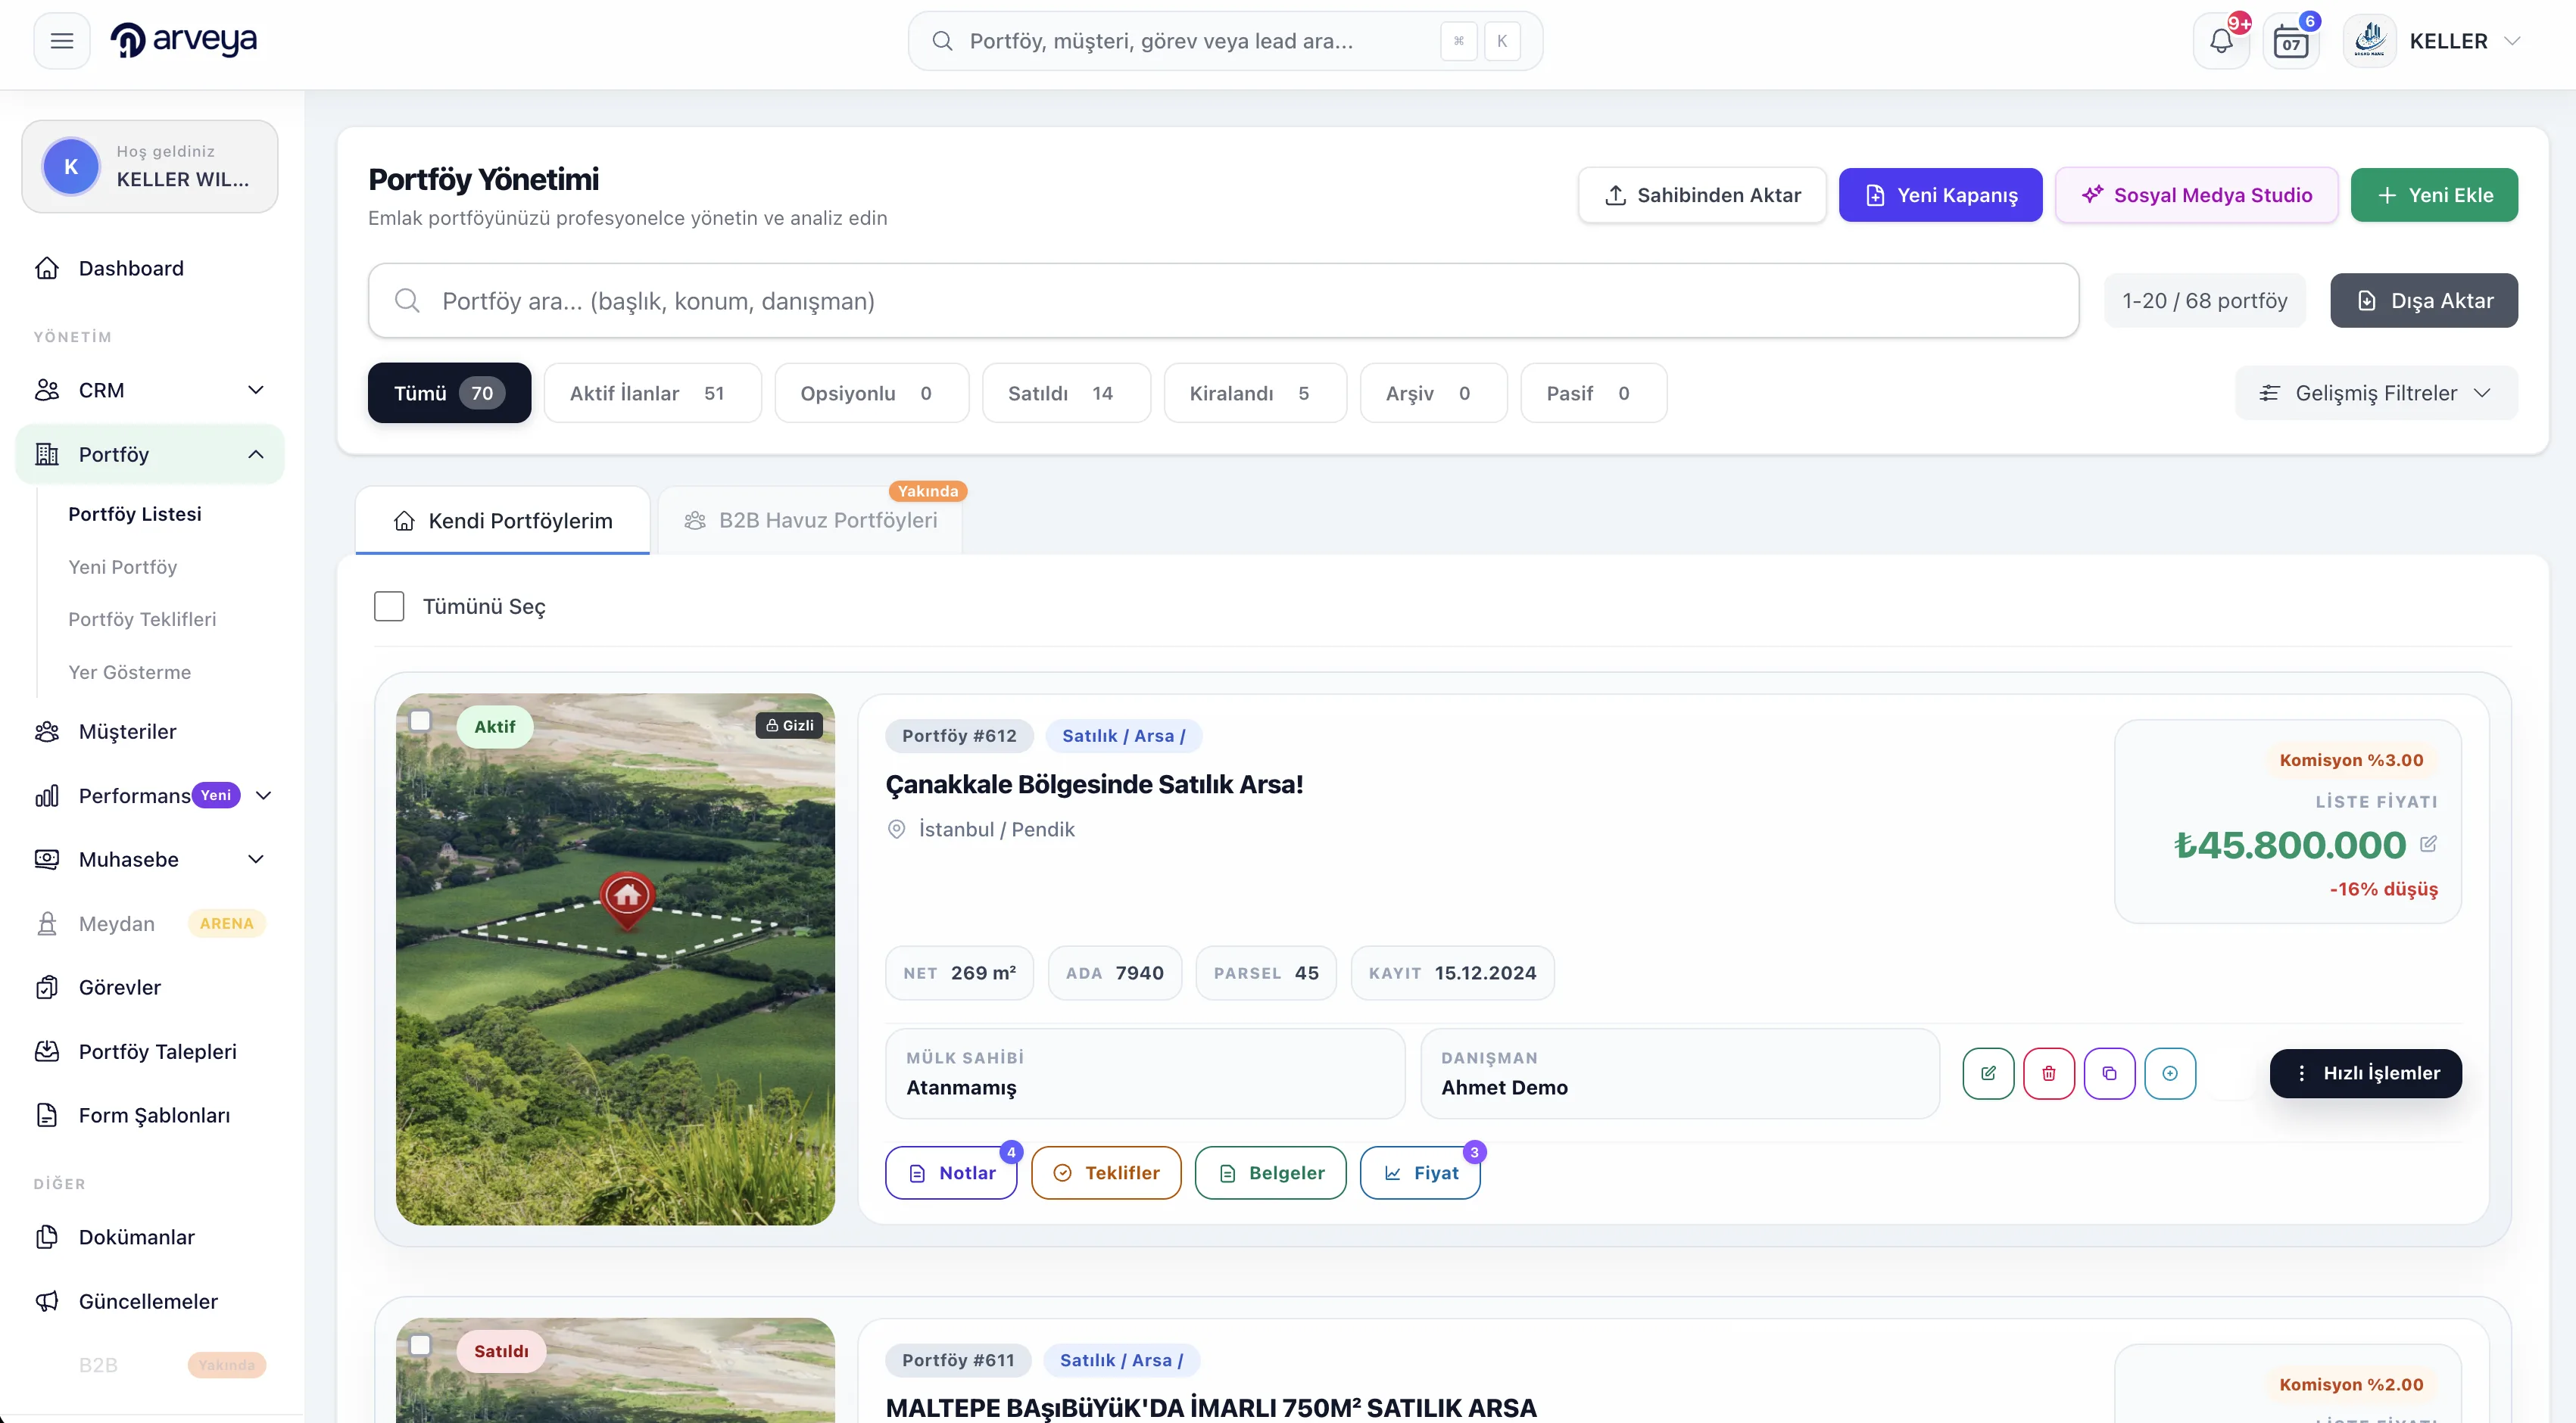Open Müşteriler via its people icon
This screenshot has height=1423, width=2576.
pyautogui.click(x=47, y=731)
